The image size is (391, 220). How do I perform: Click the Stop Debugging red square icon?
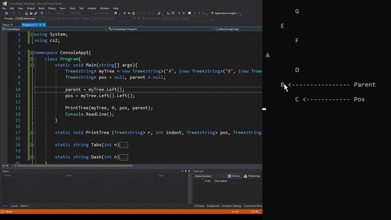pos(129,13)
